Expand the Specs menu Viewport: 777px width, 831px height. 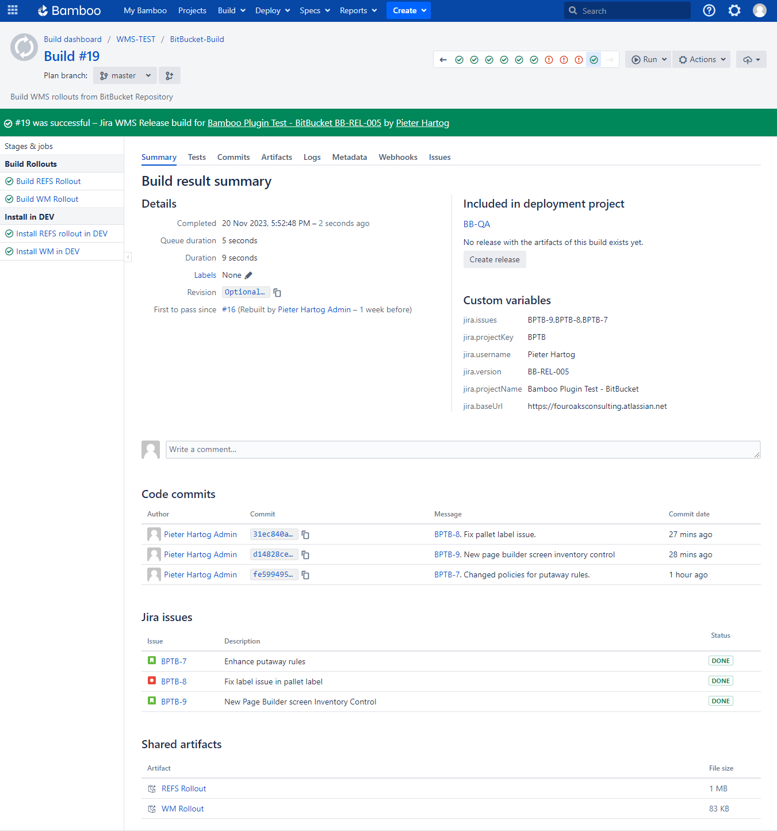pos(315,10)
